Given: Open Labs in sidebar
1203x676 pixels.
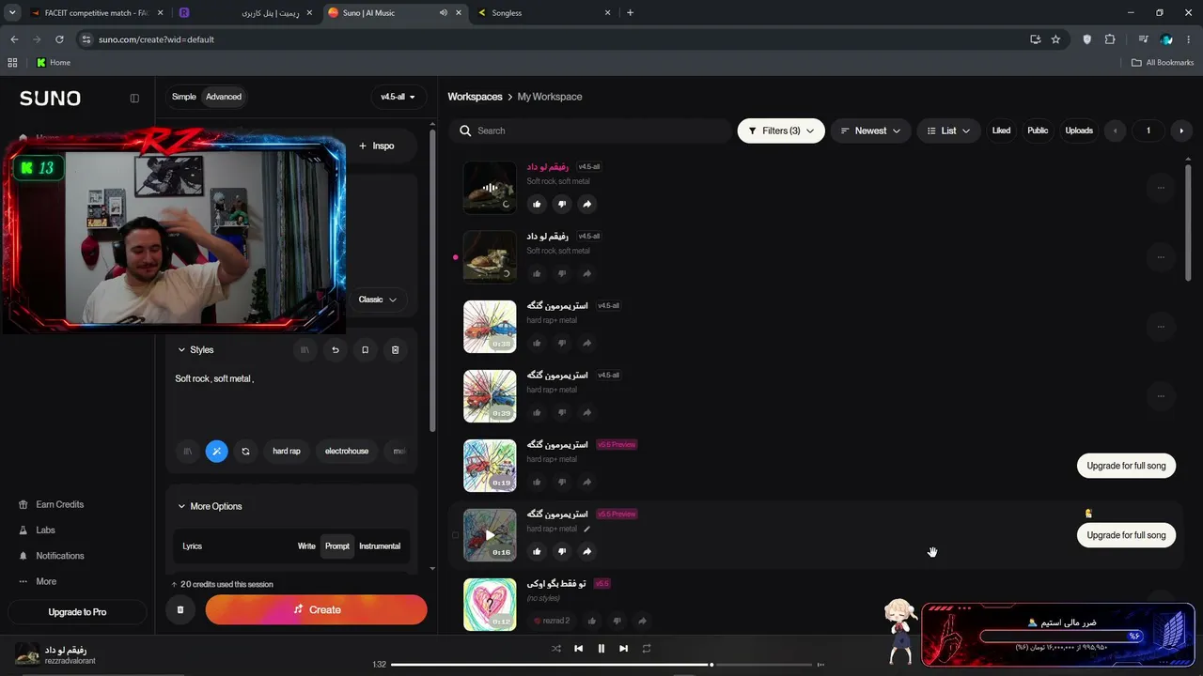Looking at the screenshot, I should tap(46, 530).
